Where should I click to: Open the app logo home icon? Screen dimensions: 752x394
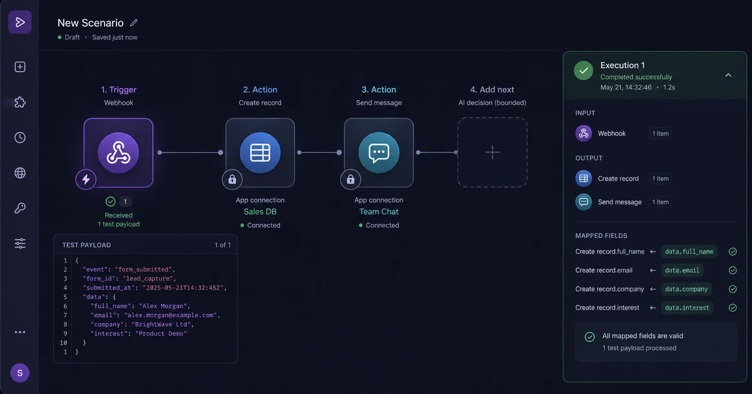[x=20, y=23]
